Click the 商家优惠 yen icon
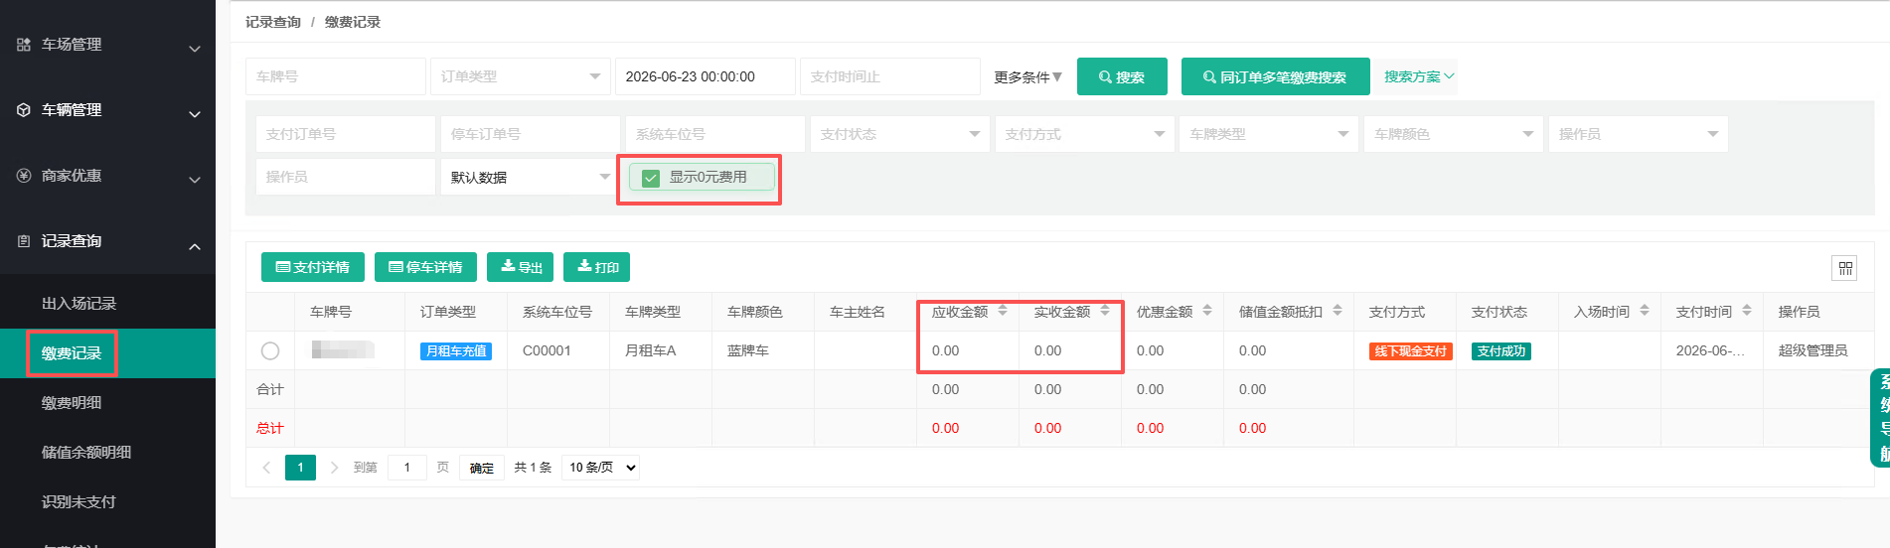Screen dimensions: 1890x548 click(x=24, y=176)
